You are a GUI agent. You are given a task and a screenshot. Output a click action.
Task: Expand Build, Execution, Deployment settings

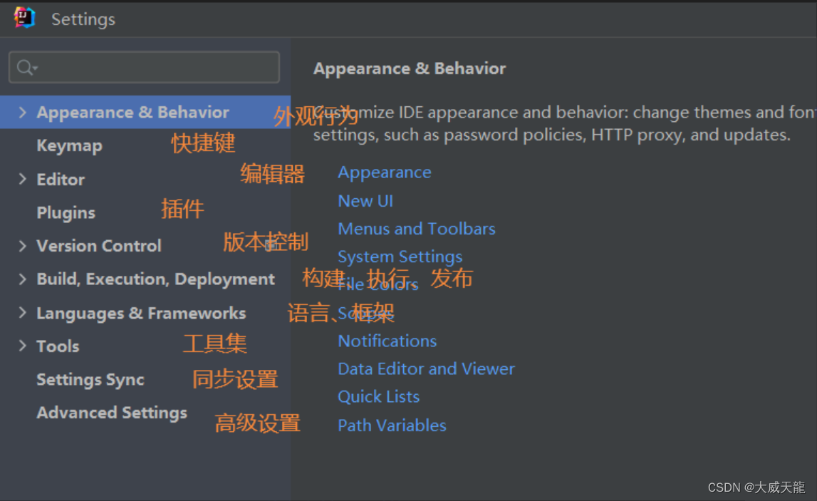[22, 279]
